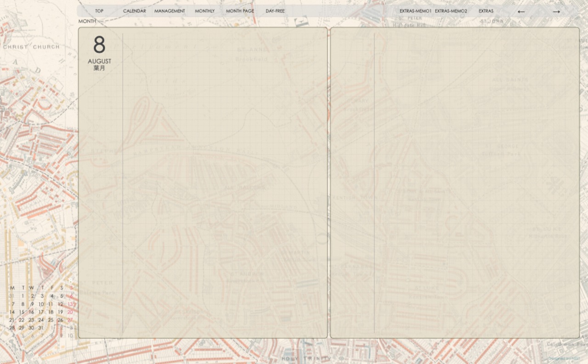Viewport: 588px width, 364px height.
Task: Click the W weekday header in mini calendar
Action: tap(31, 288)
